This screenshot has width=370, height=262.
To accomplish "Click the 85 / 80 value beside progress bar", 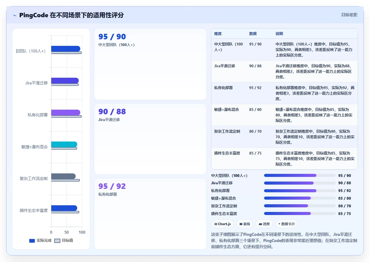I will pos(344,198).
